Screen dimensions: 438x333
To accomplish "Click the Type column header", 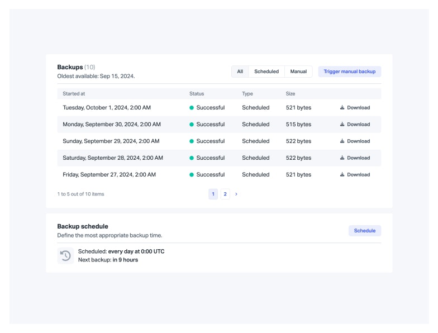I will [247, 94].
